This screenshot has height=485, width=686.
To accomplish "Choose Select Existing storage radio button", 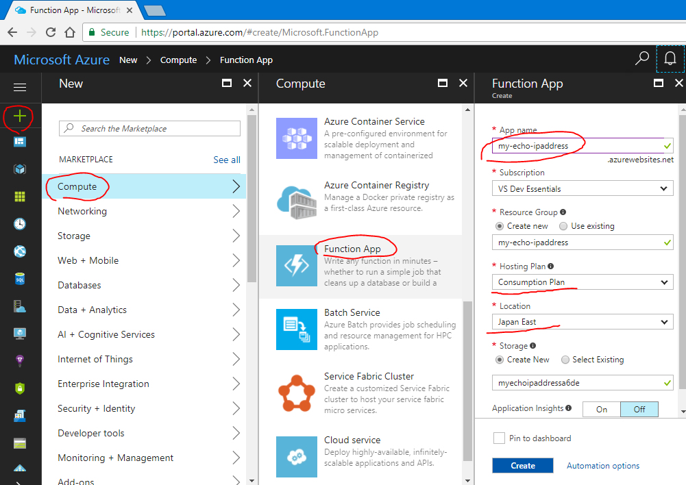I will (x=565, y=360).
